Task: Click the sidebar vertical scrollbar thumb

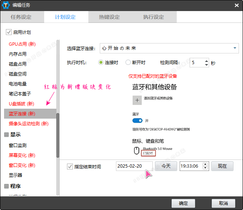Action: [x=57, y=135]
